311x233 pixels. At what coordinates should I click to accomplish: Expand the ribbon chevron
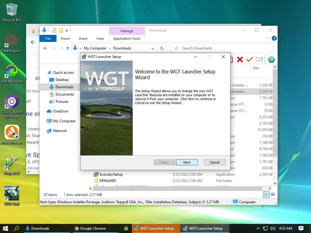click(267, 38)
